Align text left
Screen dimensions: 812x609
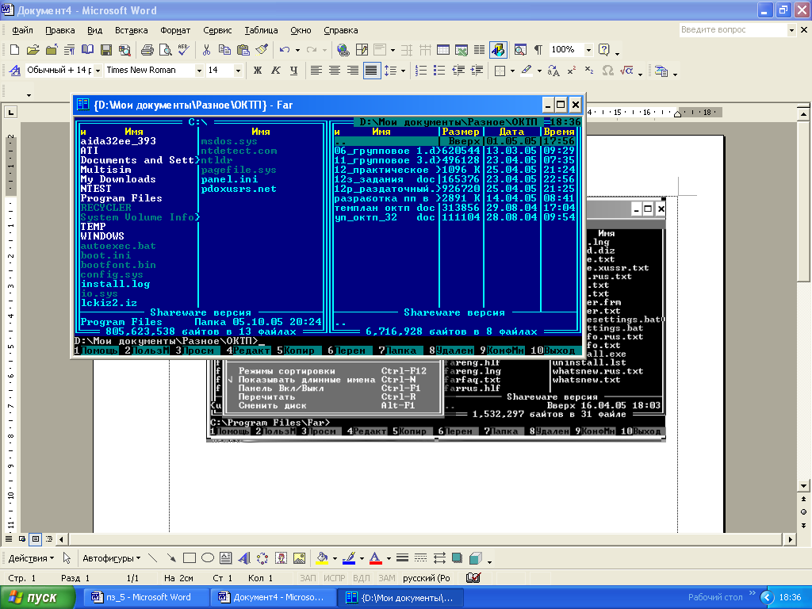(x=316, y=71)
